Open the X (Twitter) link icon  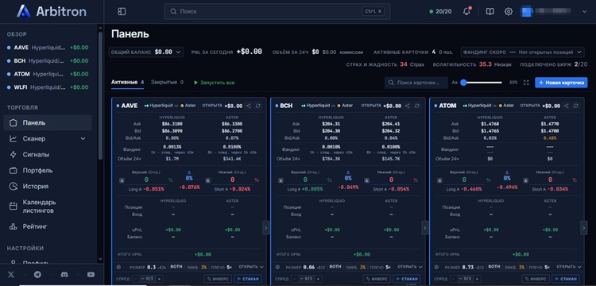[10, 275]
